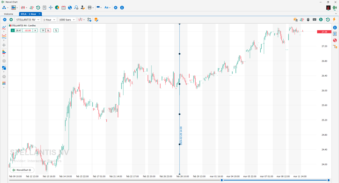Click the SL stop loss button
This screenshot has height=183, width=339.
48,30
